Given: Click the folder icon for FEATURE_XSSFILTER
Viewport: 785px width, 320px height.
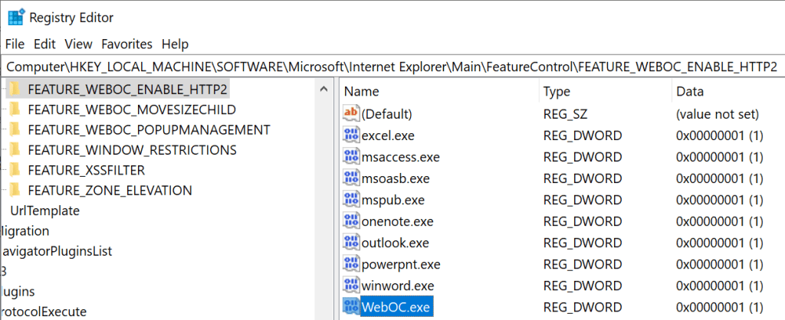Looking at the screenshot, I should [x=14, y=169].
